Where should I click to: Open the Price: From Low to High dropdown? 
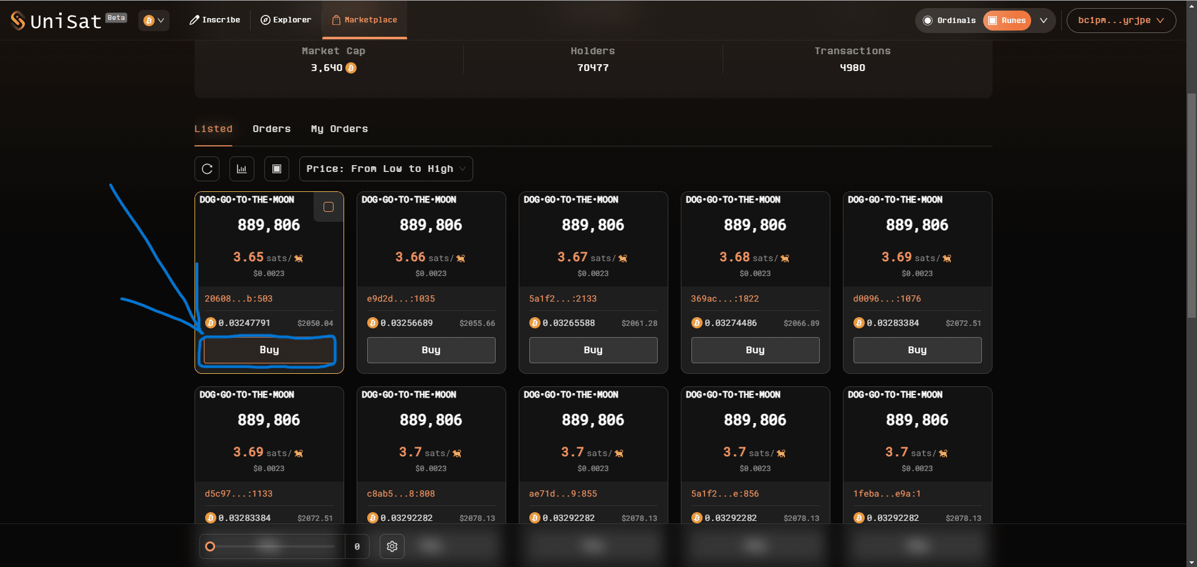(386, 169)
